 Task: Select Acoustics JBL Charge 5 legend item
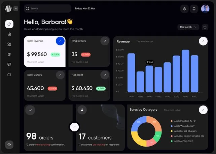tap(184, 131)
